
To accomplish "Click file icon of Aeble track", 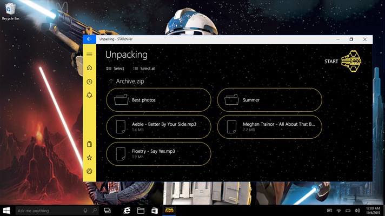I will [121, 127].
